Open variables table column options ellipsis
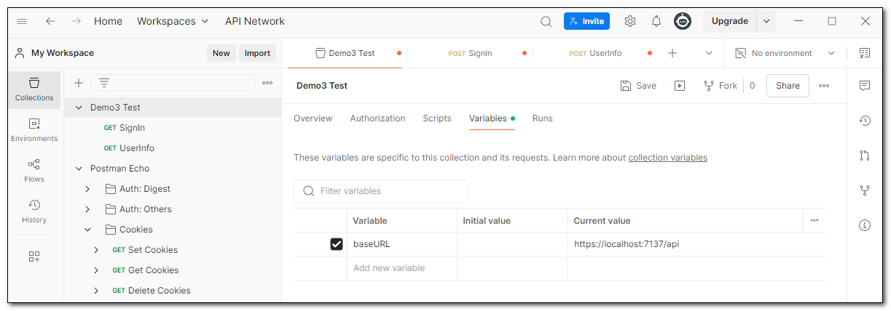 click(814, 220)
